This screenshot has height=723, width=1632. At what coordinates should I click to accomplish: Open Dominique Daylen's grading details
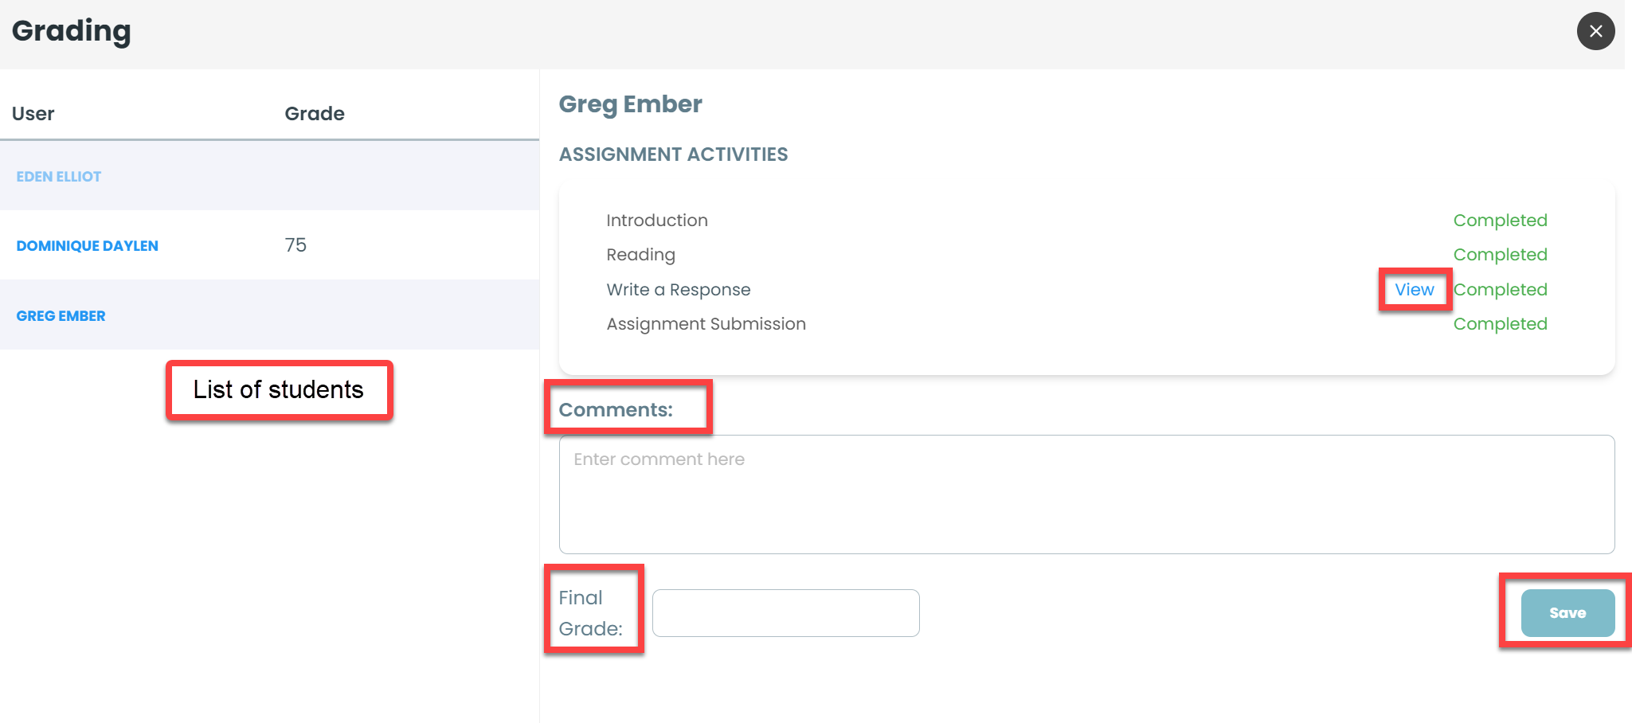click(x=88, y=246)
